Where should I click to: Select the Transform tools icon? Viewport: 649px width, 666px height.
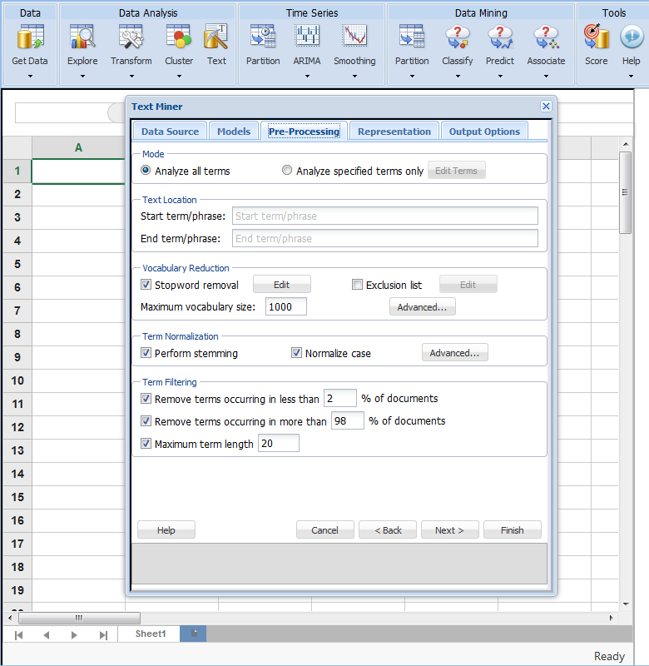(x=131, y=37)
